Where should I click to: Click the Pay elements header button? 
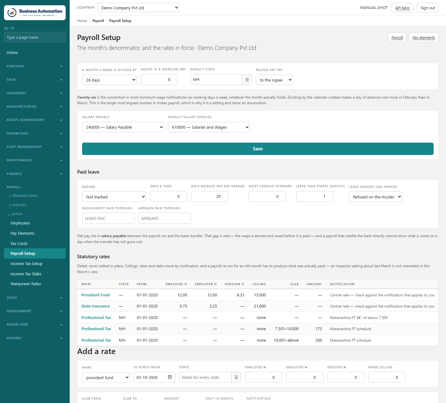click(424, 38)
